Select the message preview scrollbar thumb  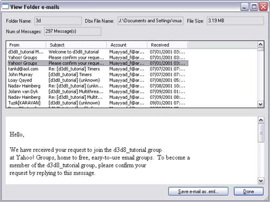[x=261, y=133]
